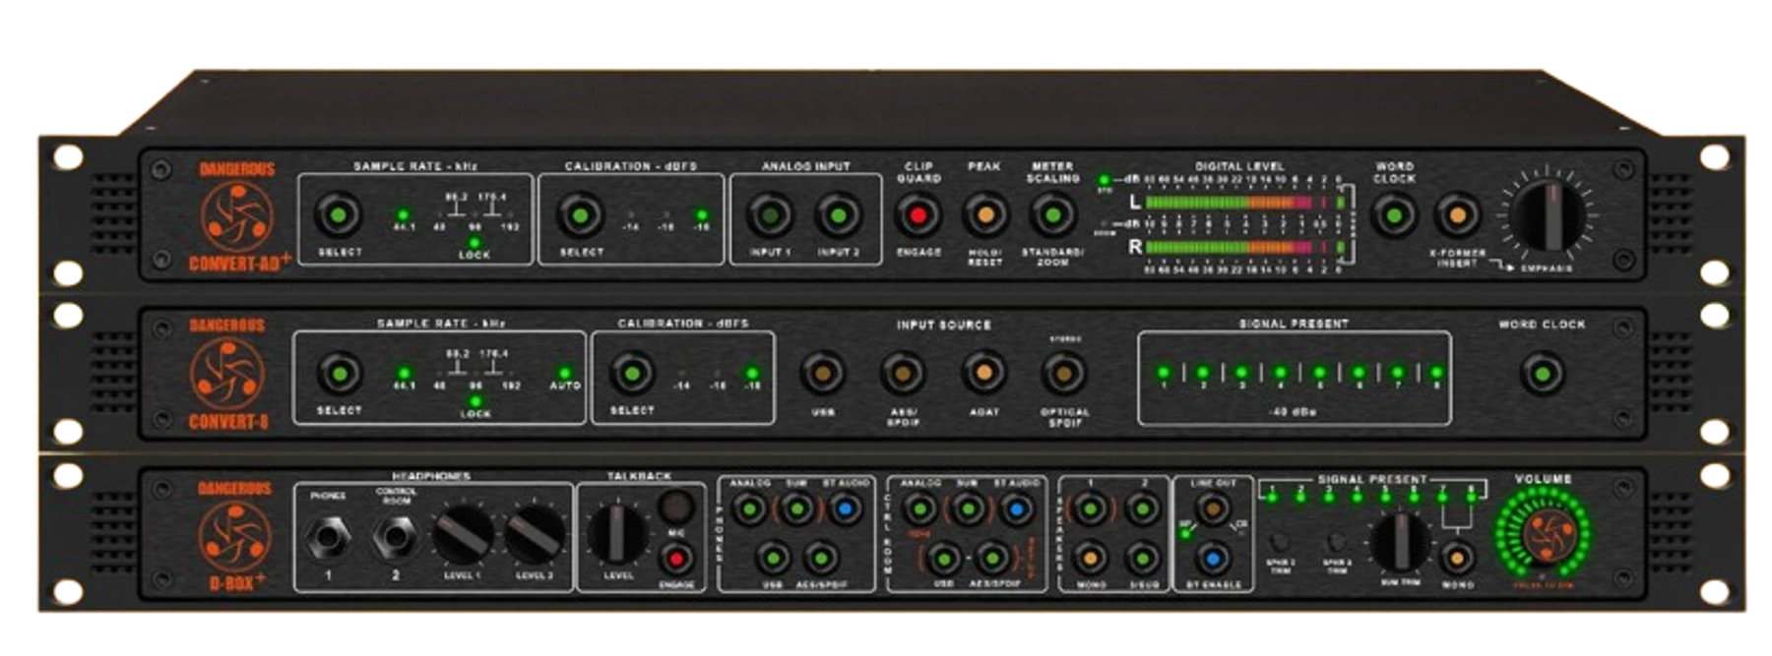Click D-Box+ Signal Present LED 1

tap(1272, 499)
